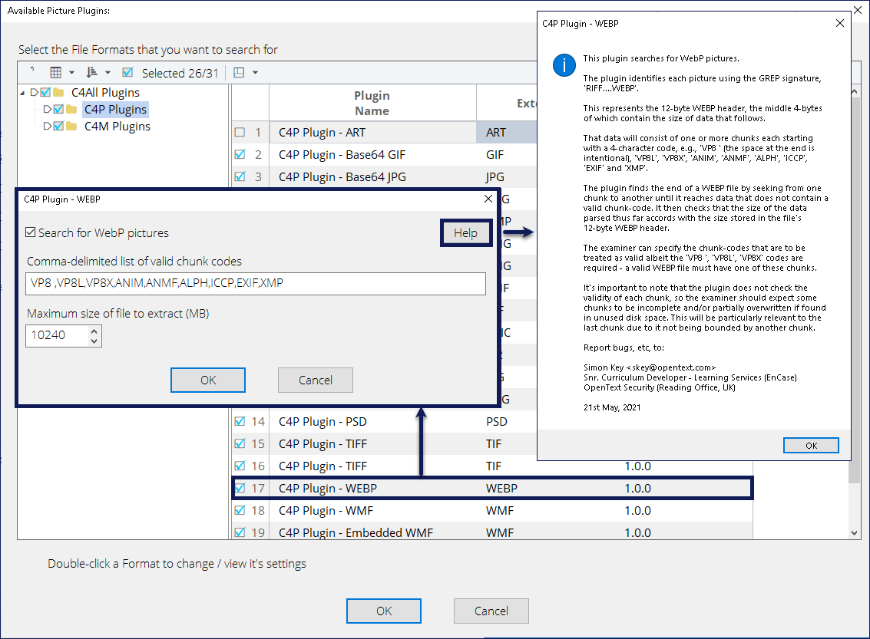Cancel the WEBP plugin settings dialog
Viewport: 870px width, 639px height.
[x=315, y=380]
